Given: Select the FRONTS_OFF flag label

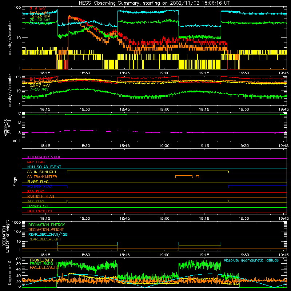Looking at the screenshot, I should tap(39, 206).
